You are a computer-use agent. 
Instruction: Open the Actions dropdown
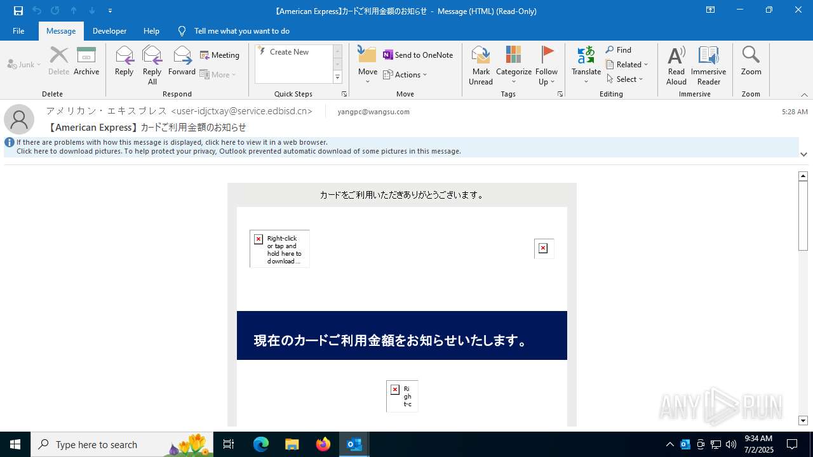click(405, 75)
